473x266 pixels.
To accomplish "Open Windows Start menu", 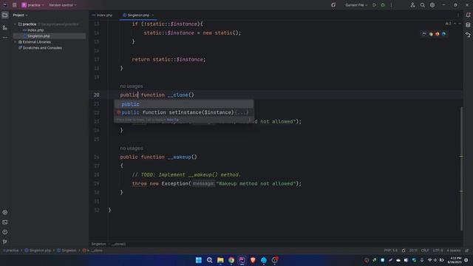I will click(x=199, y=260).
